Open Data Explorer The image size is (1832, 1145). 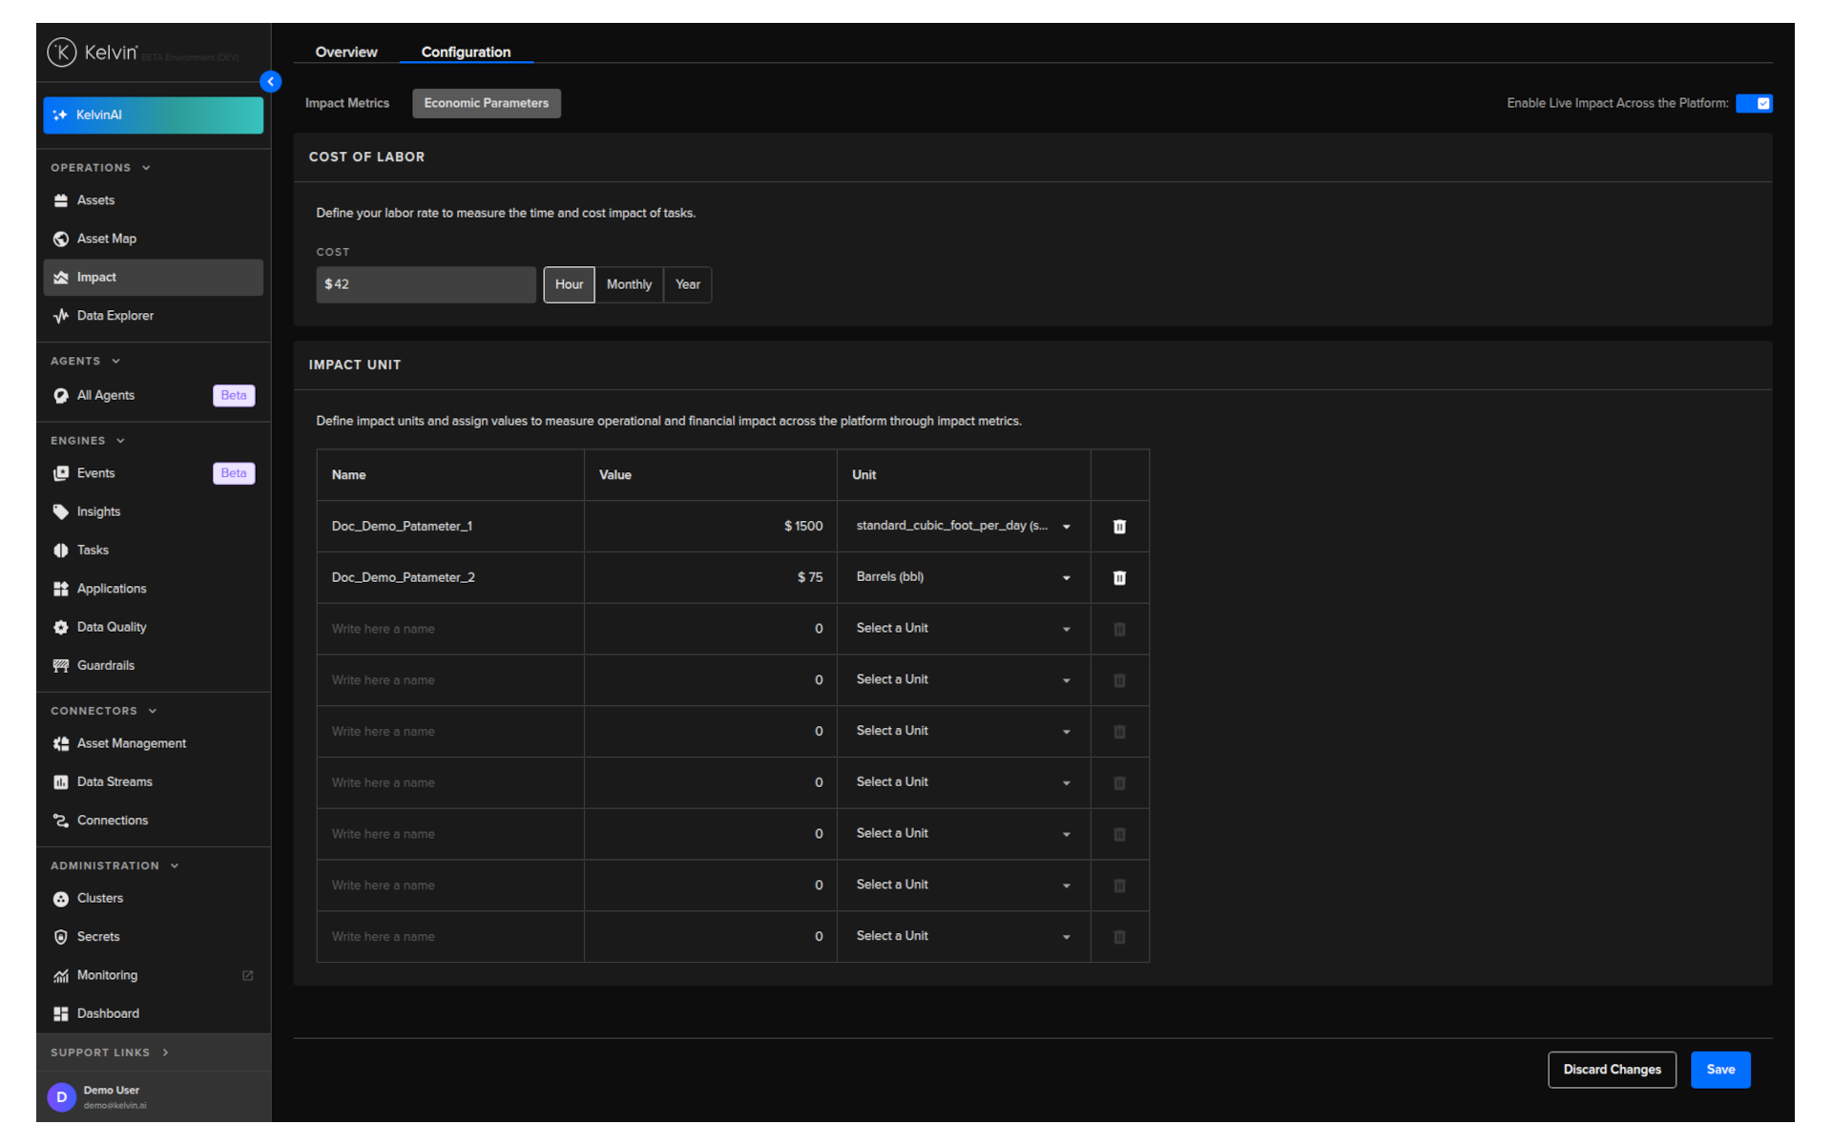153,316
